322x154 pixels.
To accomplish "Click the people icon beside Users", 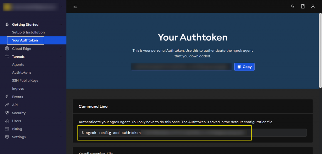I will coord(7,121).
